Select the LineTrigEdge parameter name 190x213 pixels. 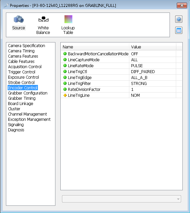click(80, 78)
